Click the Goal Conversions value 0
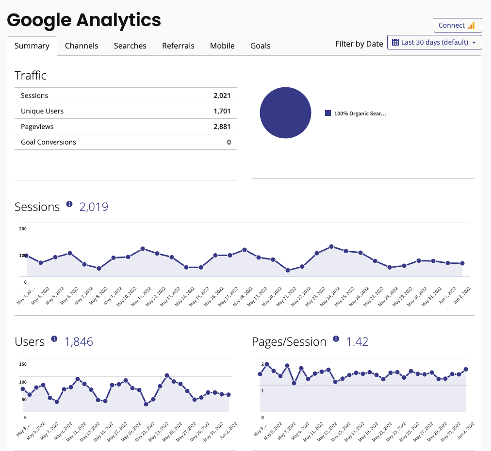Screen dimensions: 491x451 coord(229,142)
